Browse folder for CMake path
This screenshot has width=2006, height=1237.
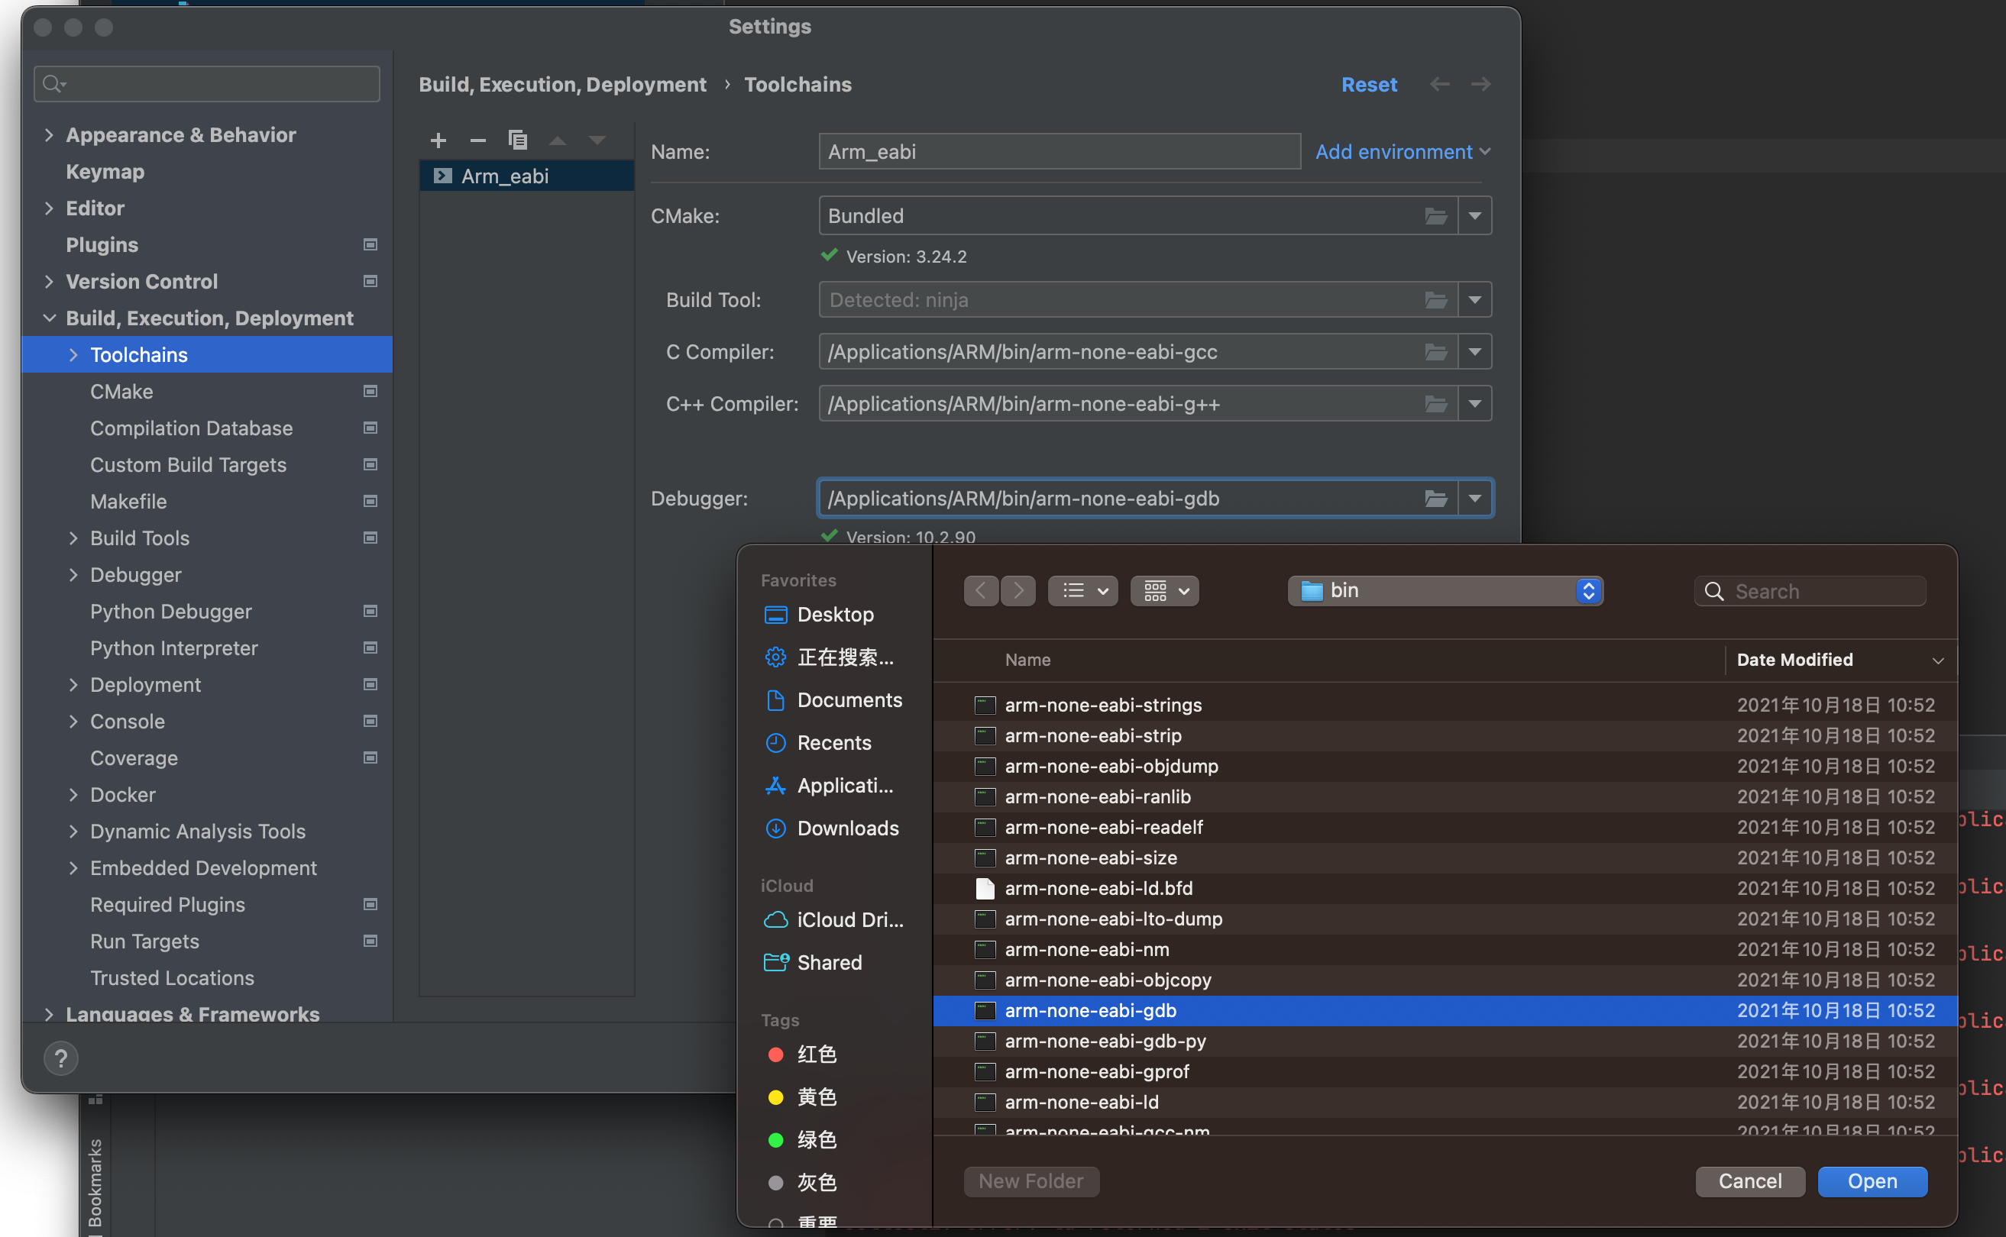tap(1435, 216)
